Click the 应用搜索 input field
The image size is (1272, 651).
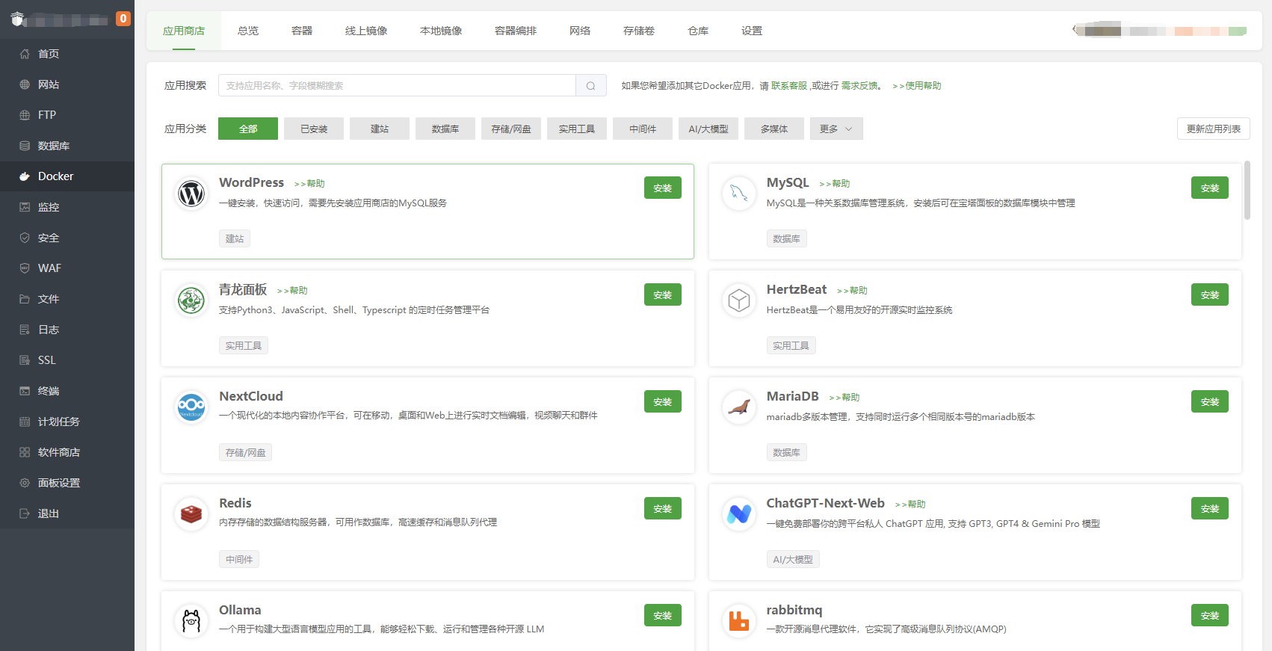coord(397,85)
